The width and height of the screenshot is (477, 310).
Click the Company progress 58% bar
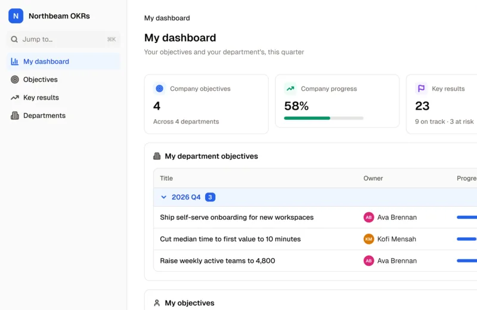pos(324,118)
